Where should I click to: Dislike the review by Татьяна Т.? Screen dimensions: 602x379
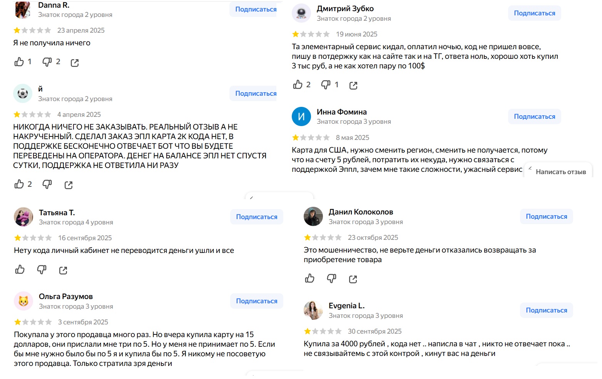point(41,270)
